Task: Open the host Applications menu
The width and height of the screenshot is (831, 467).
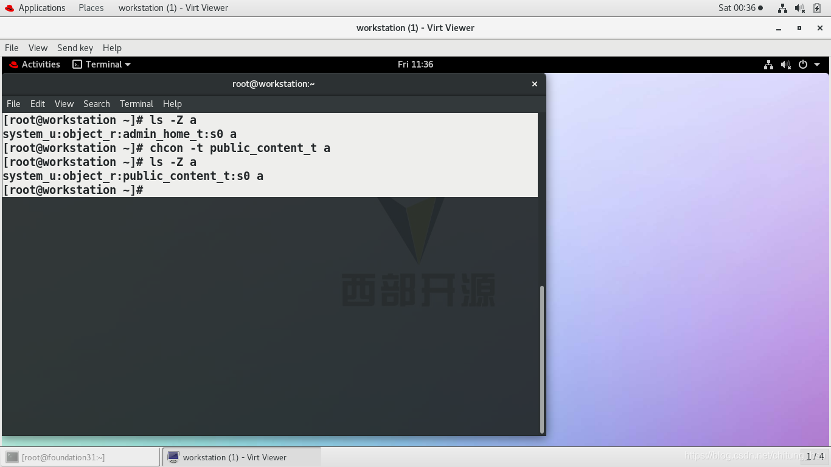Action: [42, 8]
